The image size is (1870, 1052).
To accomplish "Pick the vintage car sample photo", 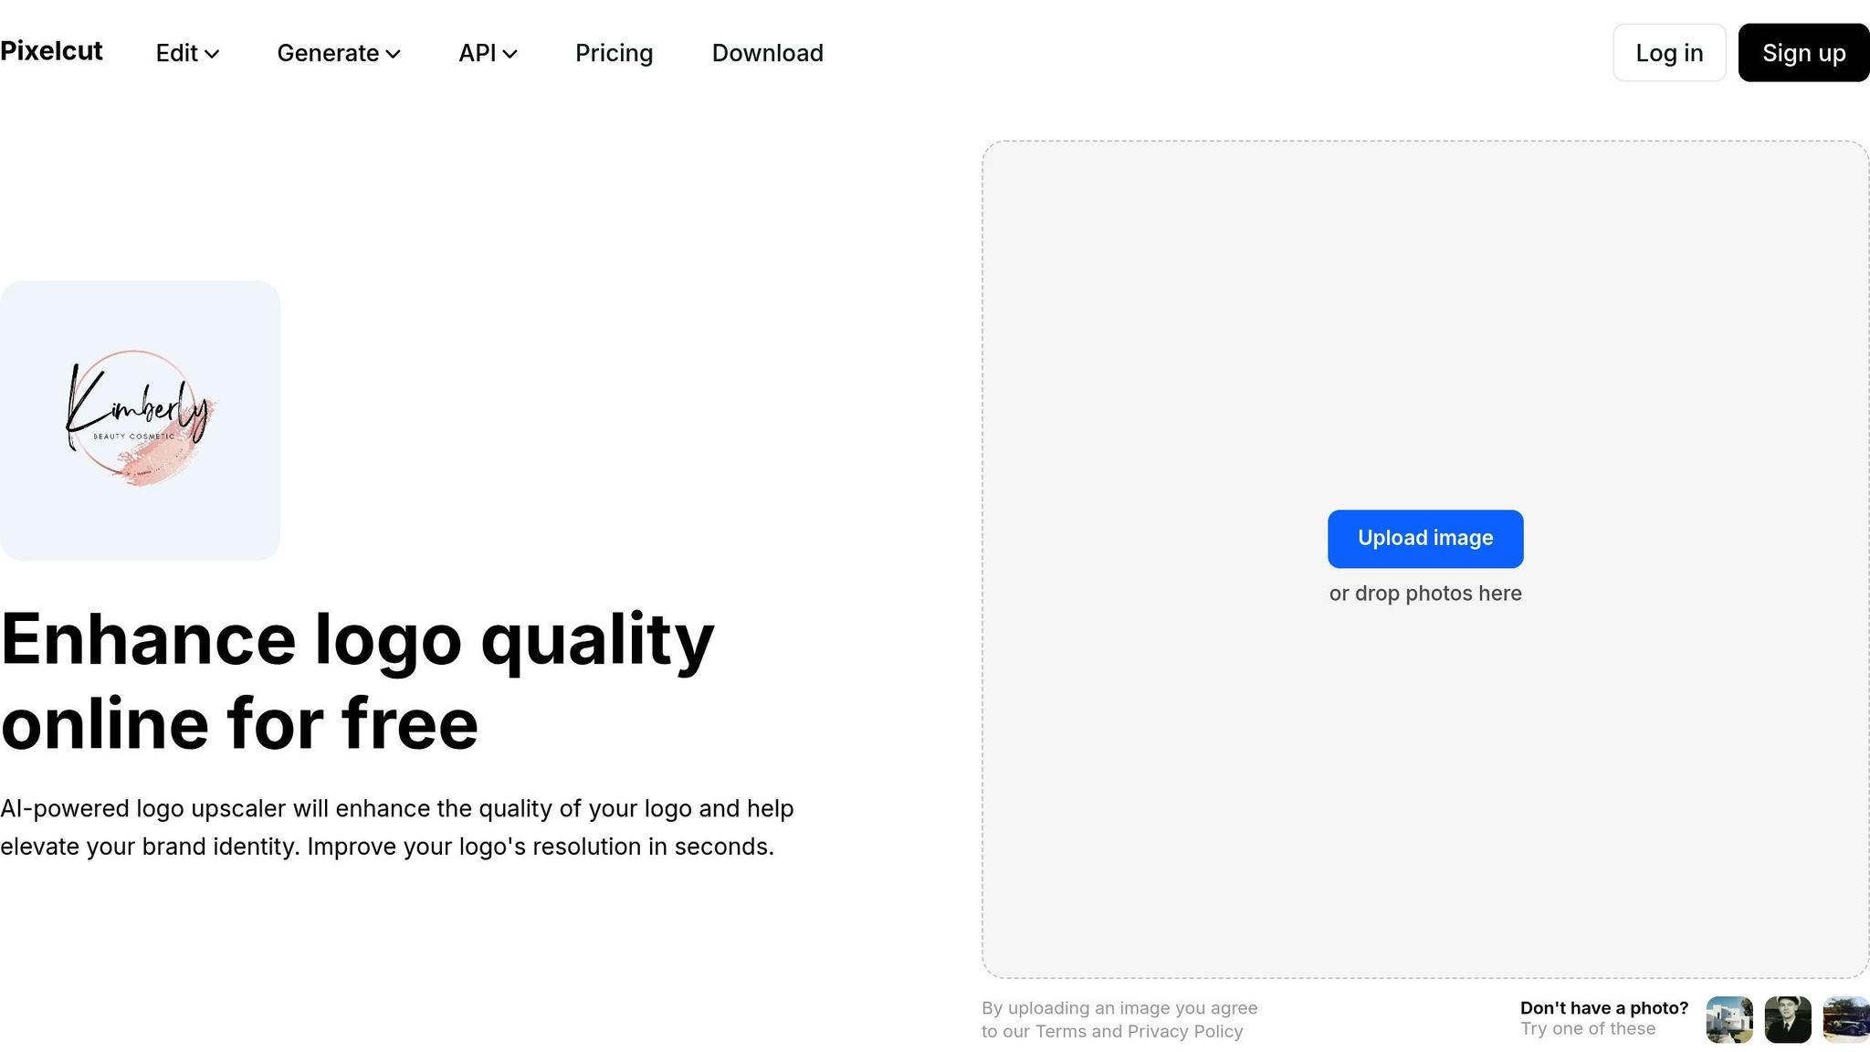I will click(1845, 1019).
